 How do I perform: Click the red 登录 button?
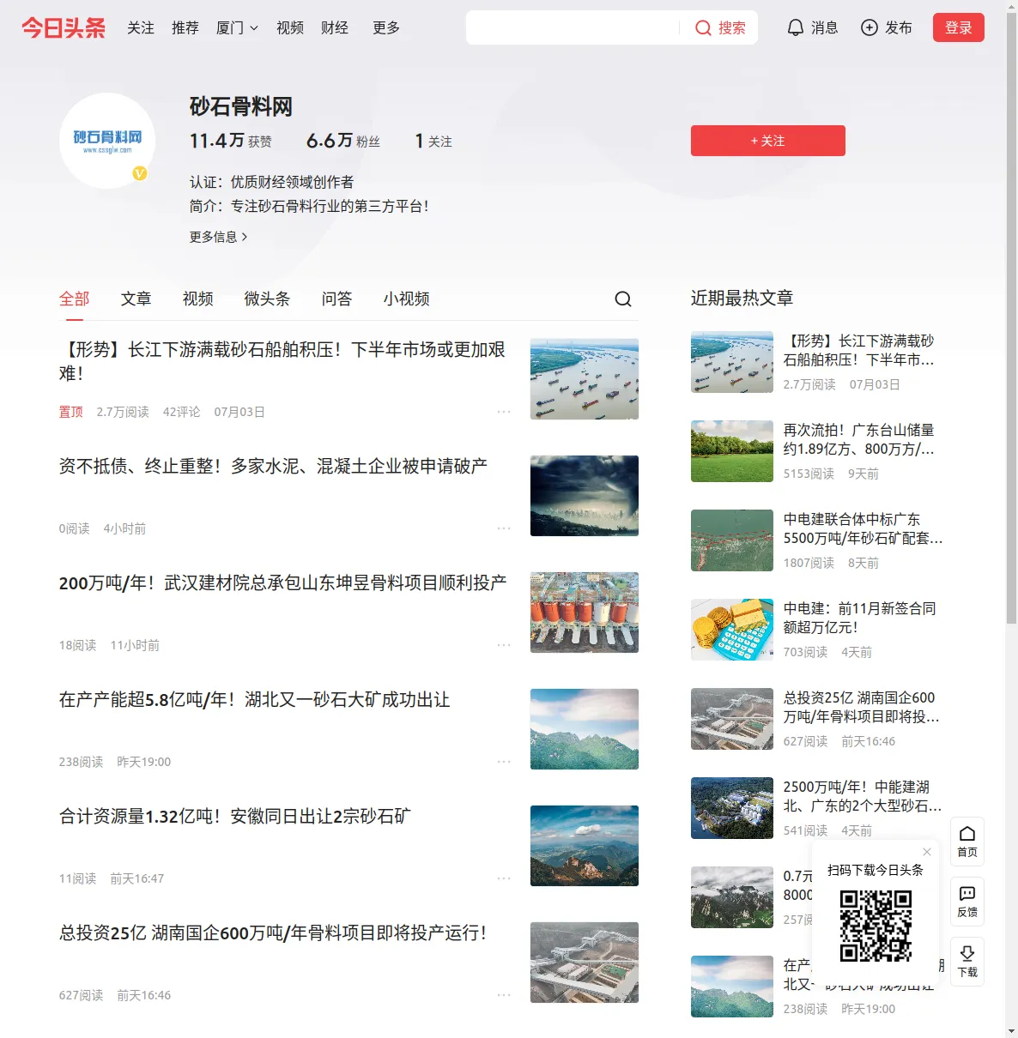point(959,27)
